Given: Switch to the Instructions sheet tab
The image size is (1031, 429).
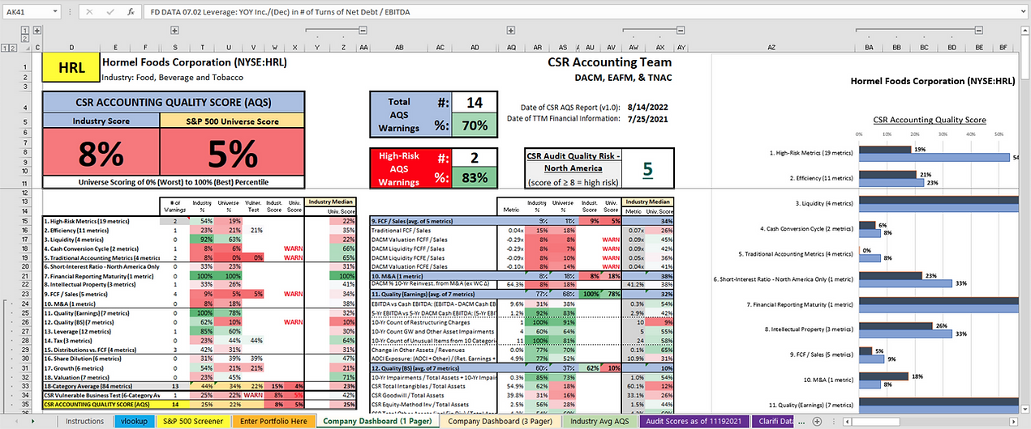Looking at the screenshot, I should click(x=85, y=422).
